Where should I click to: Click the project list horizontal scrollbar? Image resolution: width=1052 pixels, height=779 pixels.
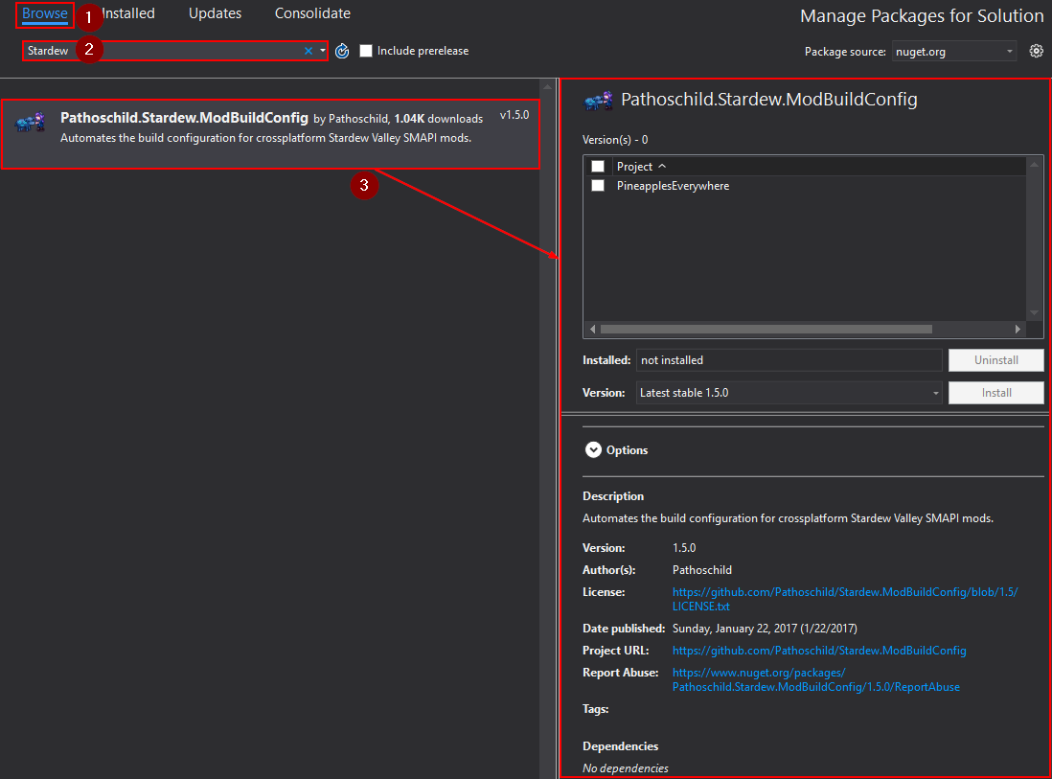click(x=766, y=329)
